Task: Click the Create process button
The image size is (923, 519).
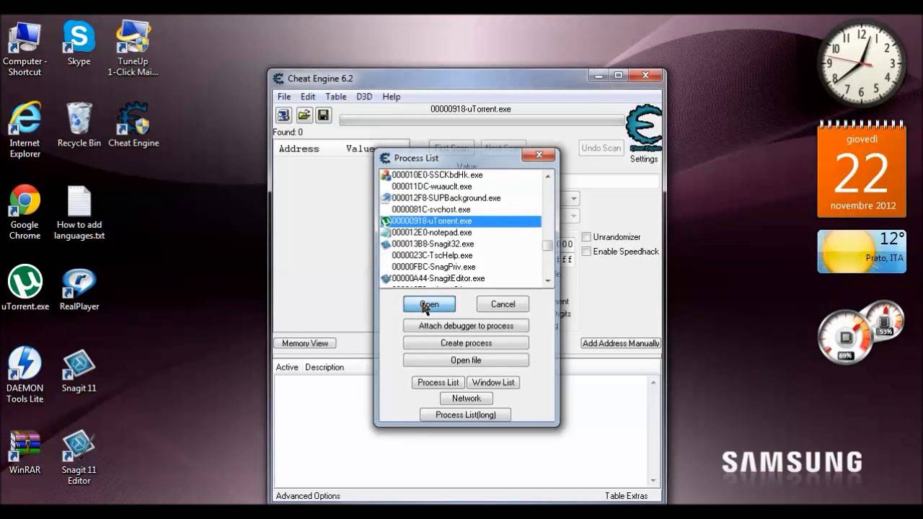Action: [466, 343]
